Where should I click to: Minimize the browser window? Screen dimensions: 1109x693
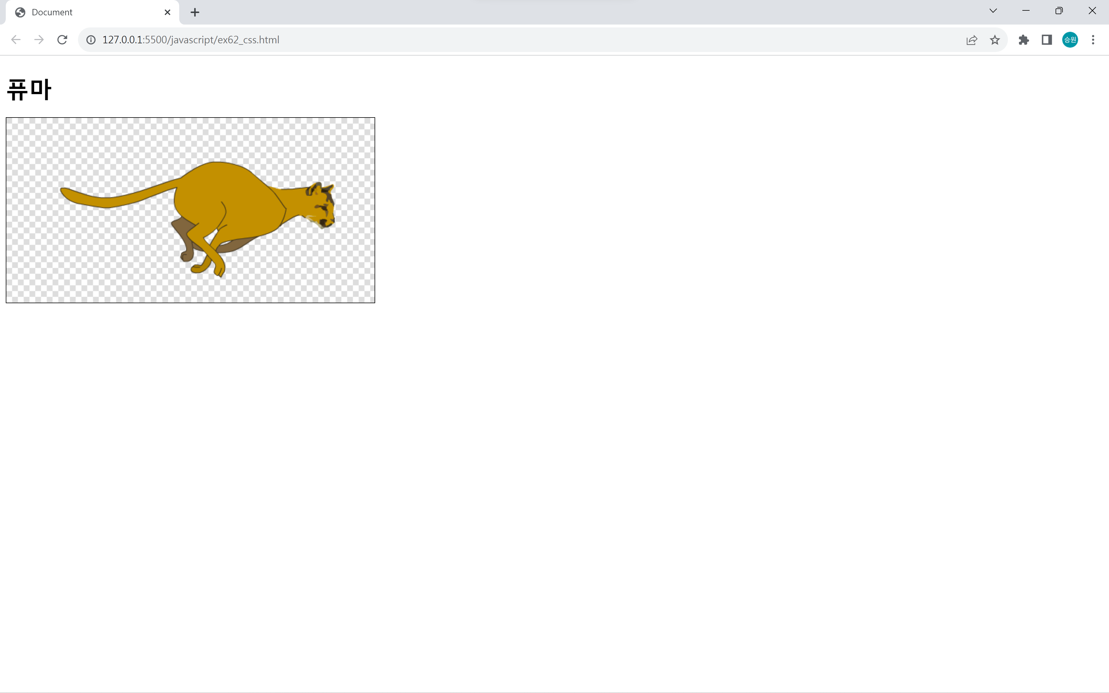point(1026,11)
